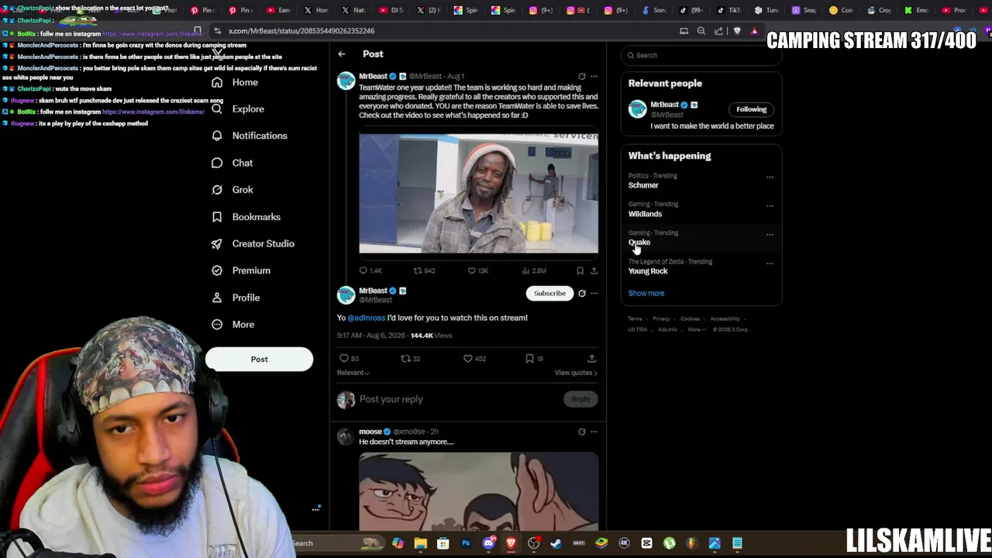Viewport: 992px width, 558px height.
Task: Click the Brave Shields icon in address bar
Action: (737, 31)
